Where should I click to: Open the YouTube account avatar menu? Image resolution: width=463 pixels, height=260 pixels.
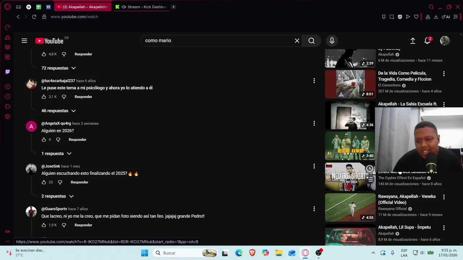(x=445, y=41)
